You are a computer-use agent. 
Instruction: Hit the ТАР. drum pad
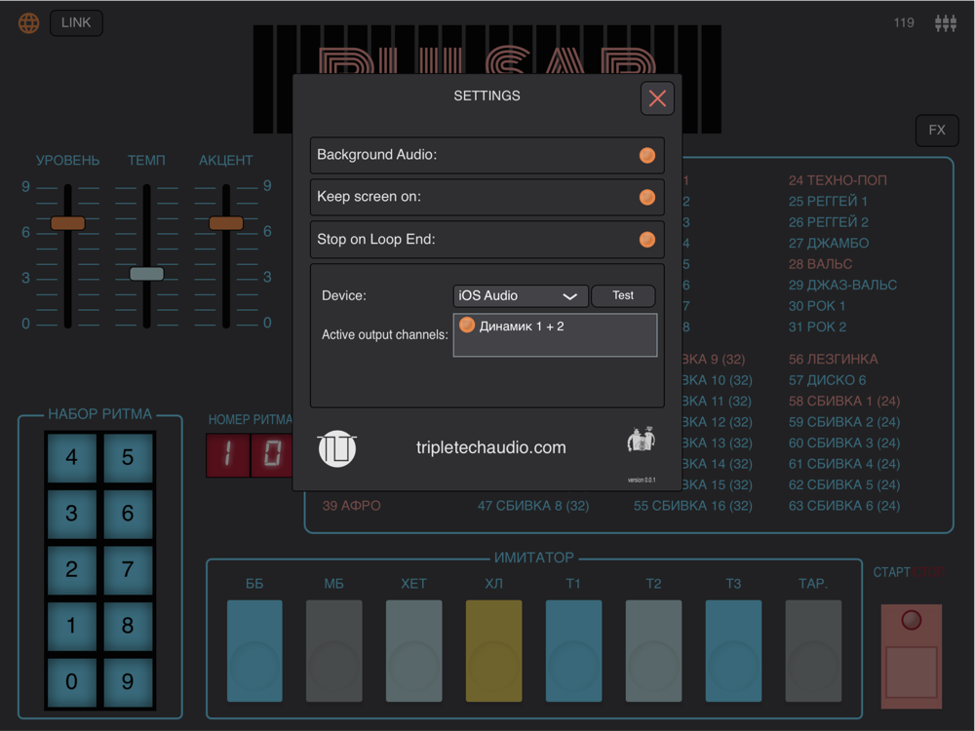pyautogui.click(x=813, y=651)
